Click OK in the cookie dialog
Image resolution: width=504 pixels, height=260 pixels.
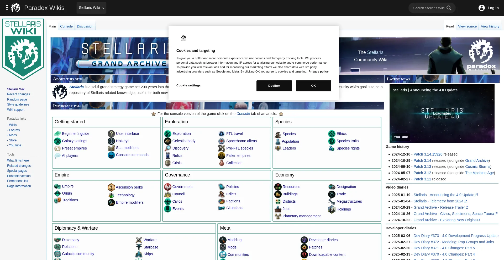click(313, 86)
